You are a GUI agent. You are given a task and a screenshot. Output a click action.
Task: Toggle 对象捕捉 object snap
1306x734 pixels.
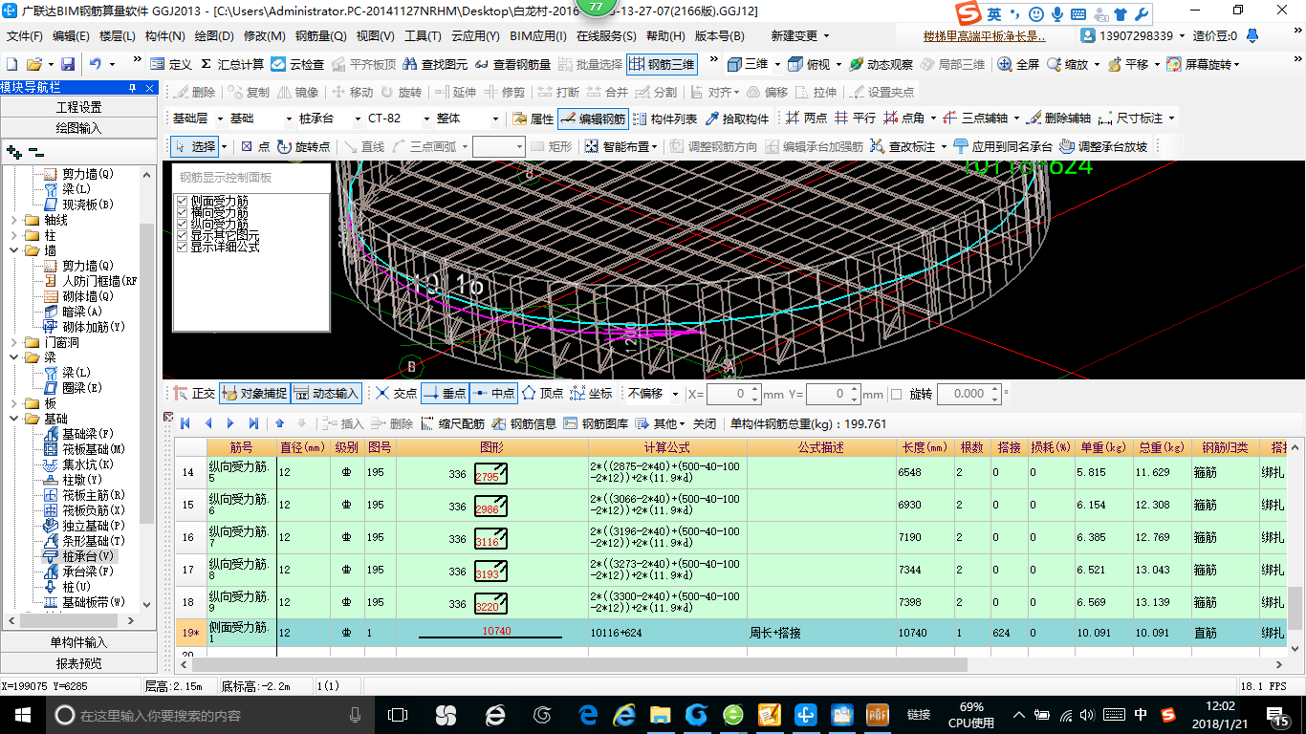click(253, 393)
